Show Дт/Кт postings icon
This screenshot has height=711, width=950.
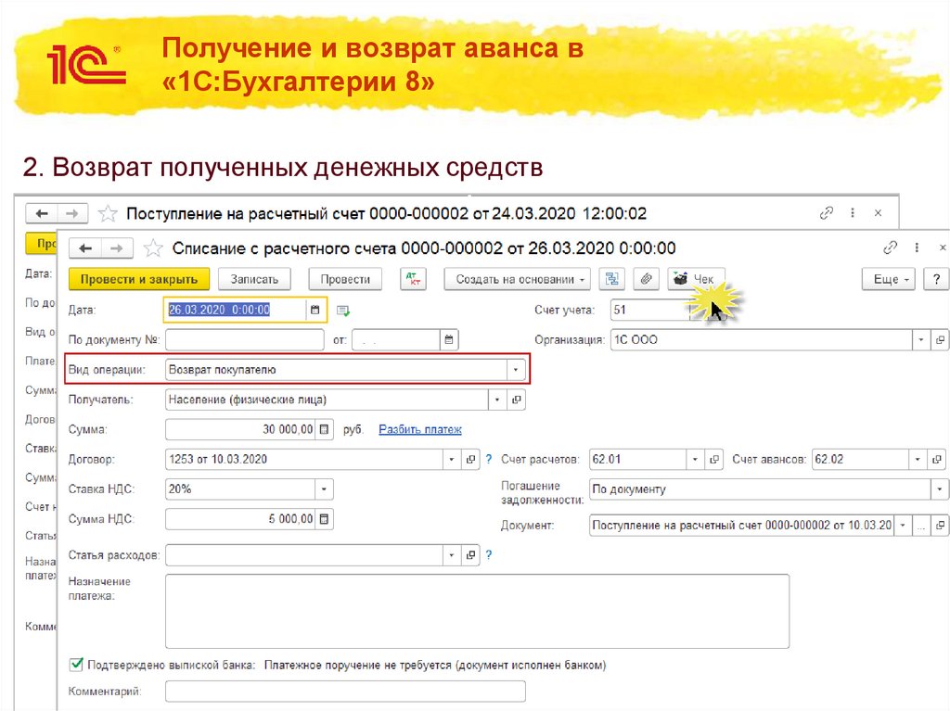point(413,279)
